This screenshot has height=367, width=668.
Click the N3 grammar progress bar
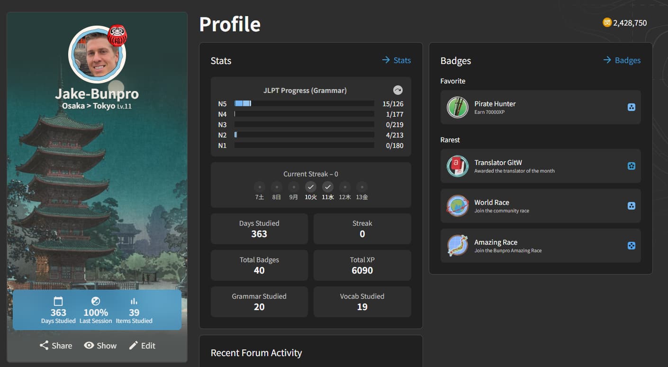304,124
